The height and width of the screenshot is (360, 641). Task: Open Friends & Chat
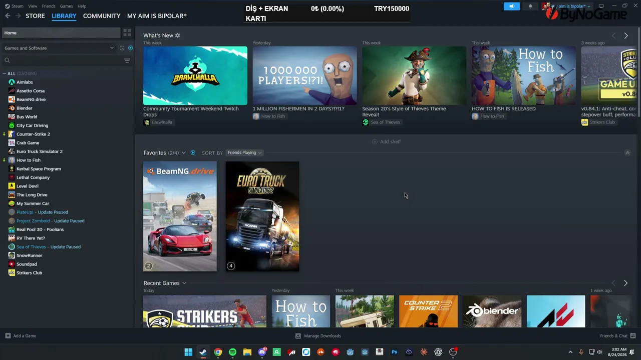click(x=618, y=336)
